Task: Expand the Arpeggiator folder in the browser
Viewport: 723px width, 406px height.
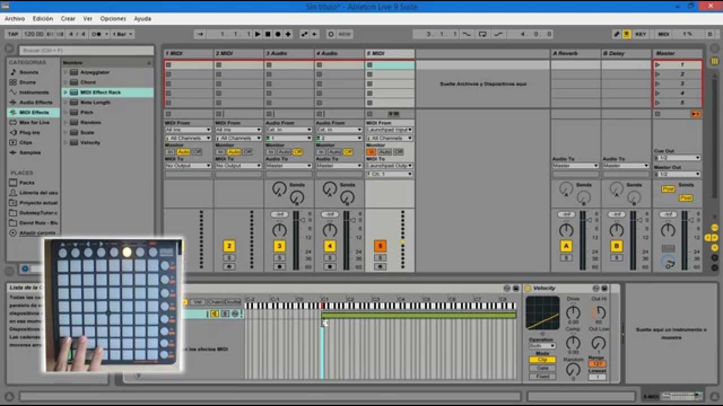Action: pyautogui.click(x=66, y=72)
